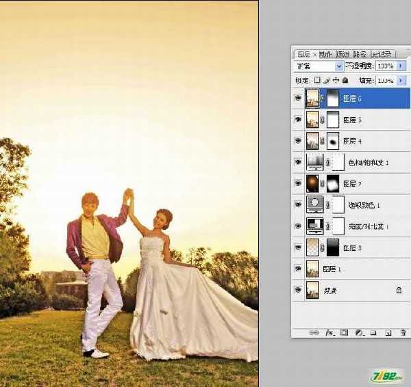Open the layer style fx menu
This screenshot has width=411, height=387.
click(x=329, y=332)
